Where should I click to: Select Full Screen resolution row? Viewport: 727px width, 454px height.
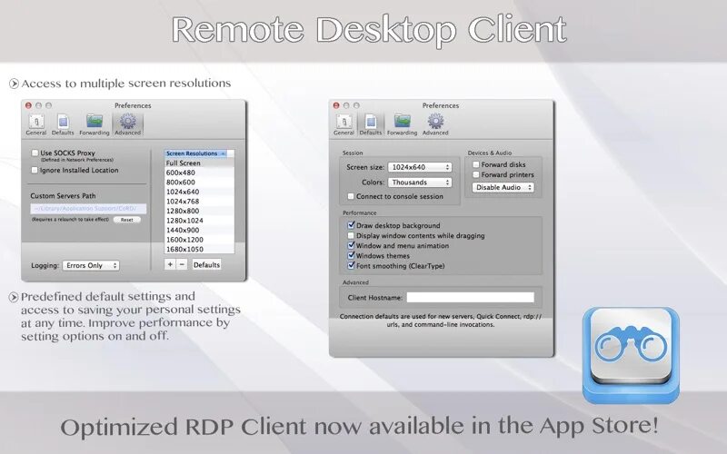pyautogui.click(x=199, y=163)
